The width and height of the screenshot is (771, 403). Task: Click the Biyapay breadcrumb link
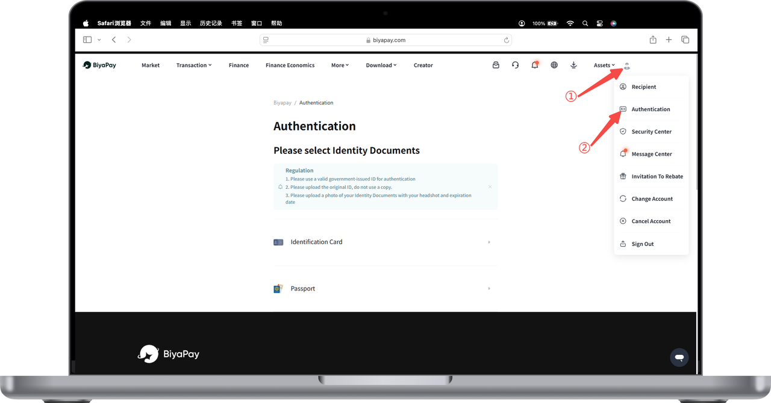(282, 103)
